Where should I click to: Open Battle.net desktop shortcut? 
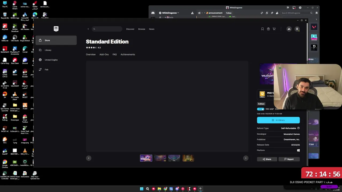coord(5,38)
